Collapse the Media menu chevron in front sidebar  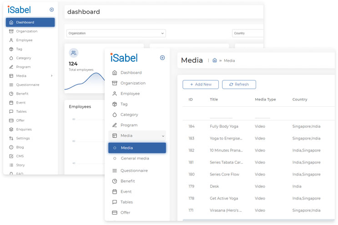163,136
